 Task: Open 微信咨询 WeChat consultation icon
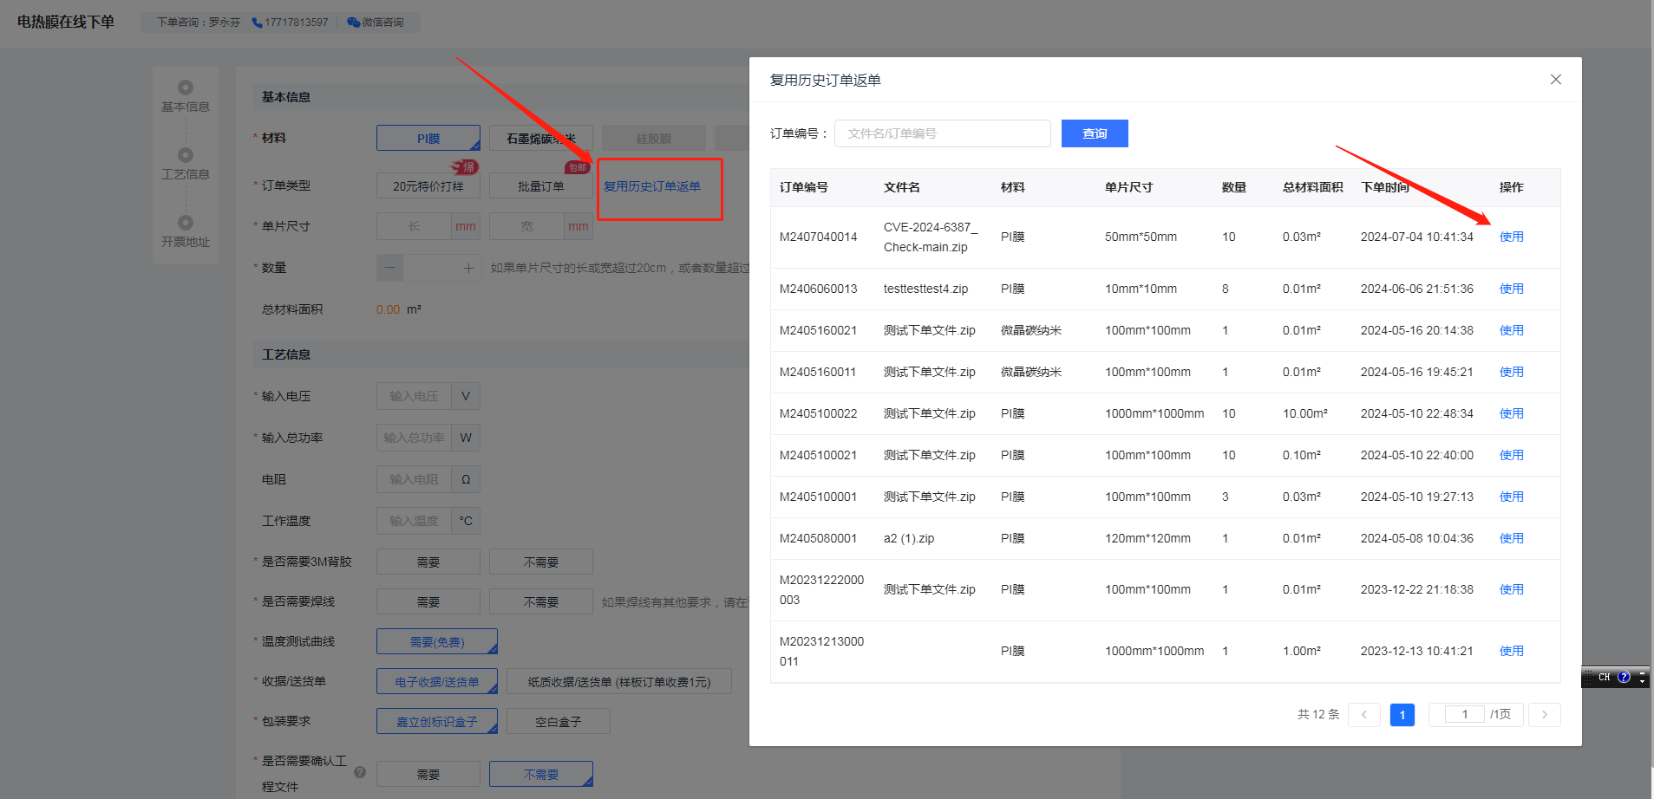(353, 23)
